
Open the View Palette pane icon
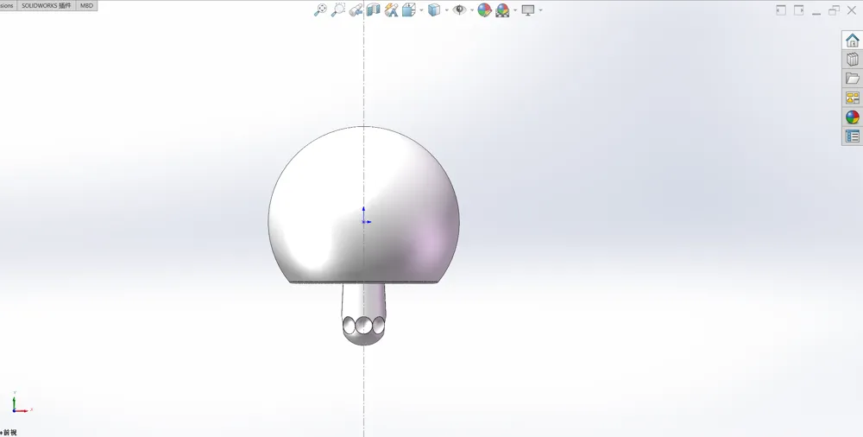[852, 98]
